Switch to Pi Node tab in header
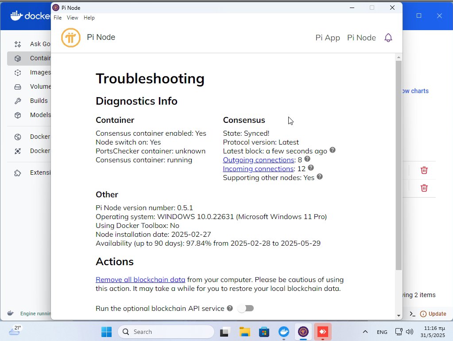This screenshot has height=341, width=453. pyautogui.click(x=361, y=38)
